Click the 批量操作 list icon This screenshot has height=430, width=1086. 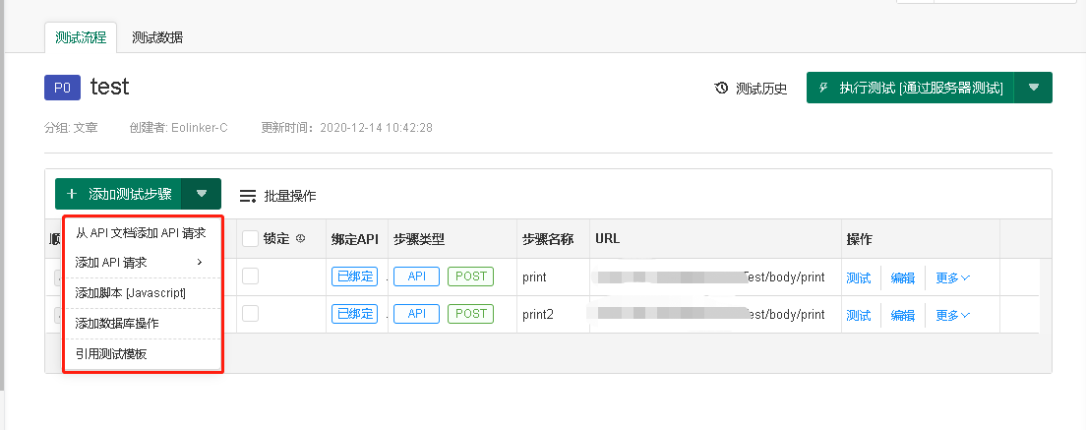tap(248, 196)
